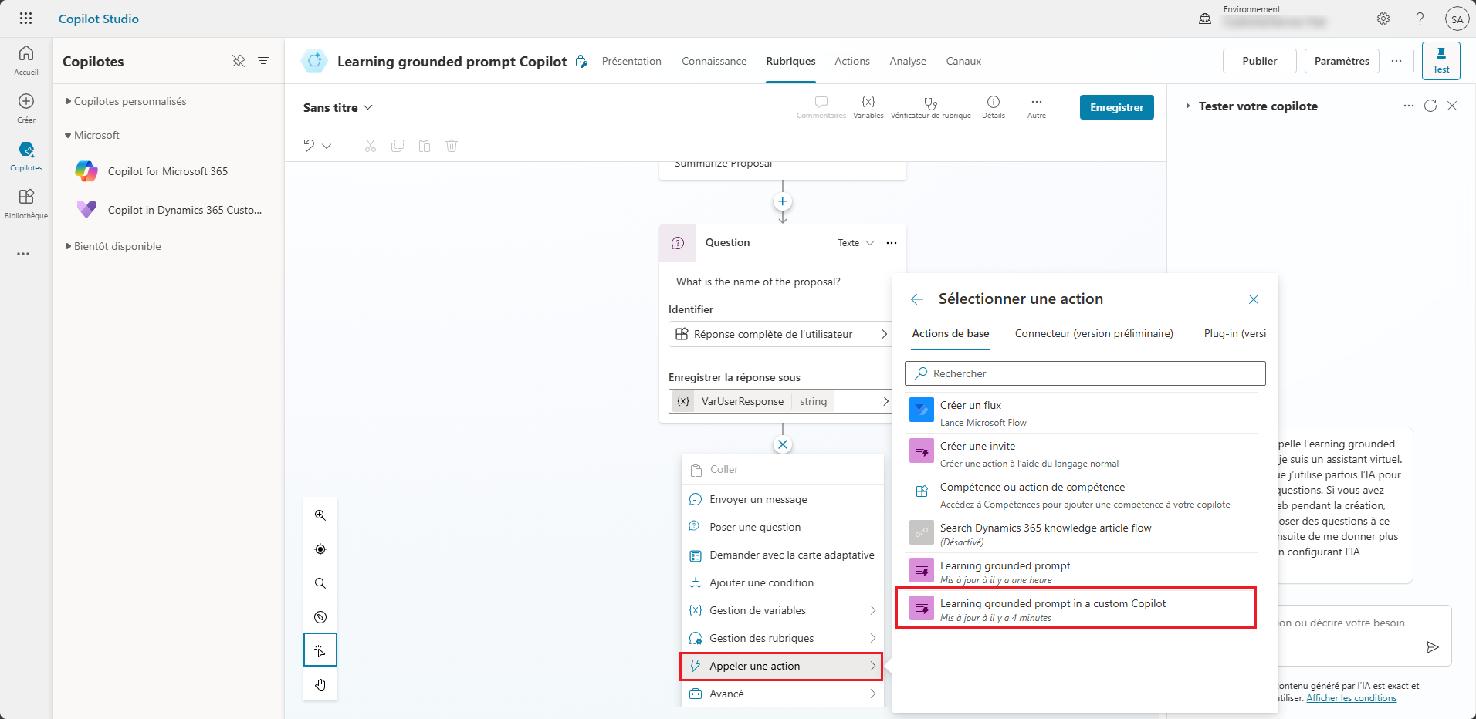Open the app launcher grid icon
The width and height of the screenshot is (1476, 719).
point(25,19)
